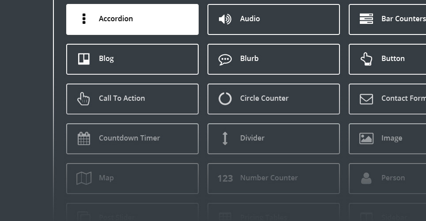The image size is (426, 221).
Task: Click the Person silhouette icon
Action: pos(366,178)
